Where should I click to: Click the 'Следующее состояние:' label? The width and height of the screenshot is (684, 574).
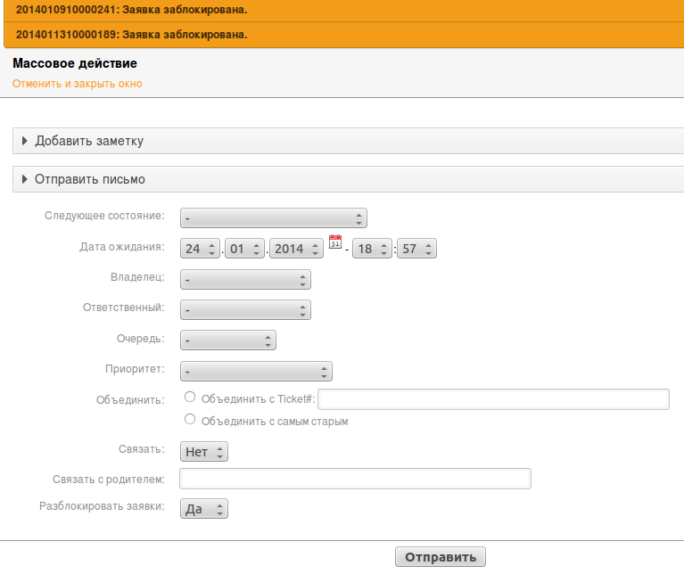104,216
